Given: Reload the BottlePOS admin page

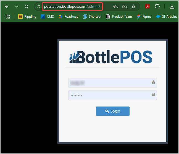Looking at the screenshot, I should point(27,6).
